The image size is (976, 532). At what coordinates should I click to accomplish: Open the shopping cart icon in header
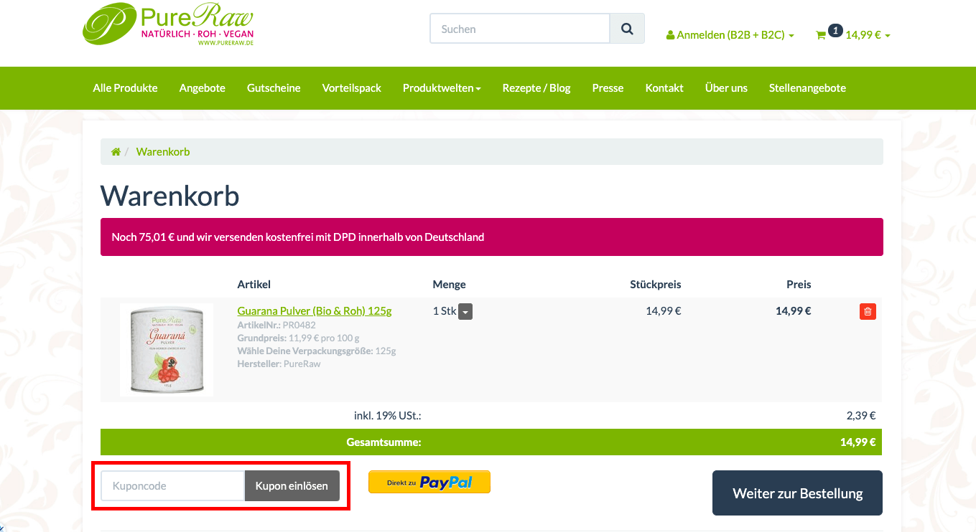point(821,34)
